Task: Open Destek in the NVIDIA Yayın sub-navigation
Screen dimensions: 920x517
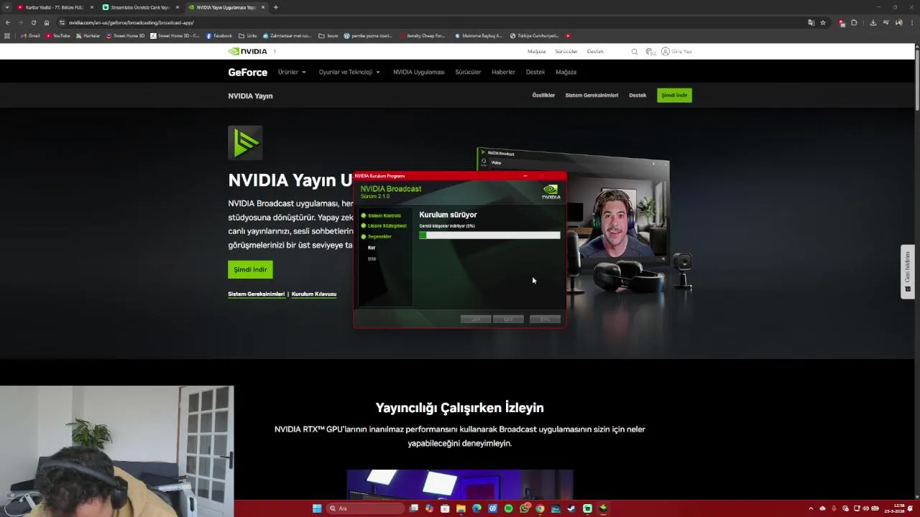Action: tap(638, 95)
